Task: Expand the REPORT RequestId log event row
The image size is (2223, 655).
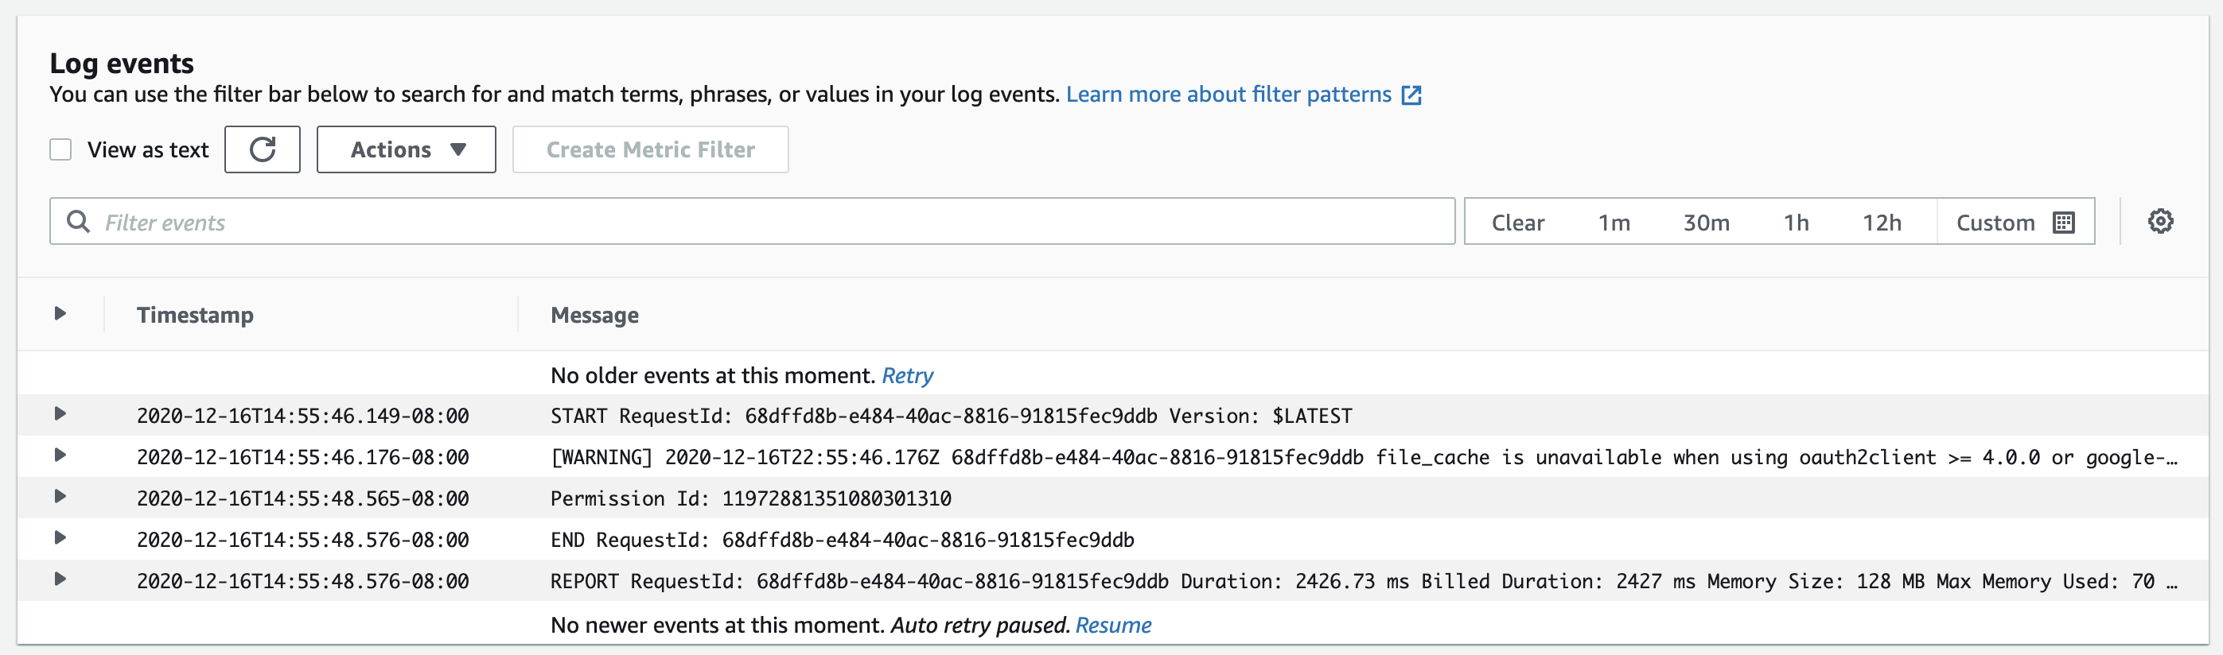Action: 60,580
